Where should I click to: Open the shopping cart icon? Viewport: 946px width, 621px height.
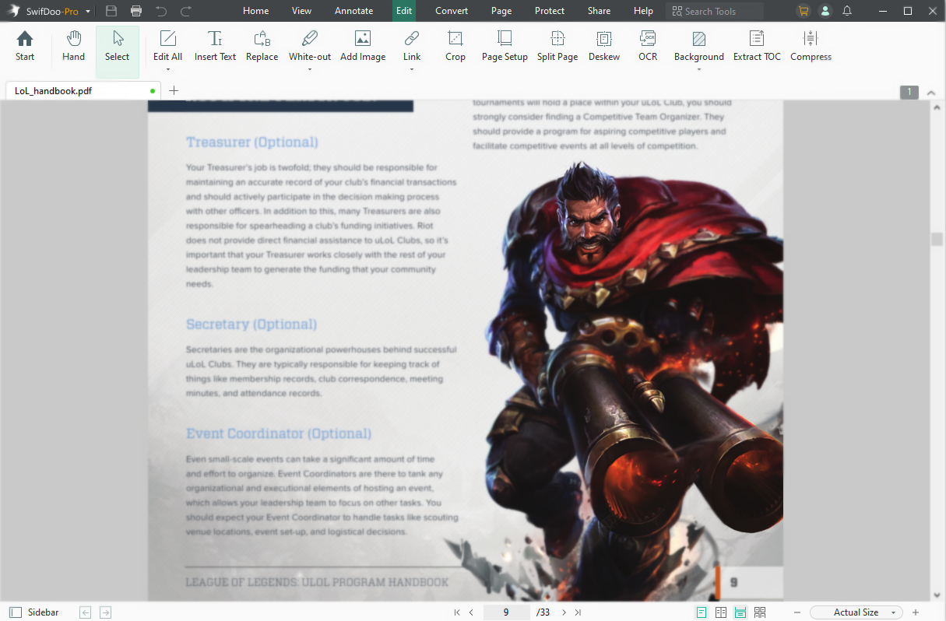coord(804,11)
